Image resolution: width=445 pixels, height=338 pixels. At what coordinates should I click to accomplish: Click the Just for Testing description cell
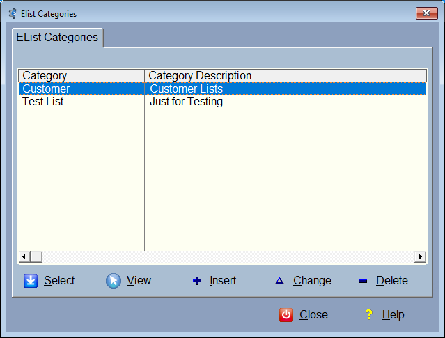tap(286, 102)
